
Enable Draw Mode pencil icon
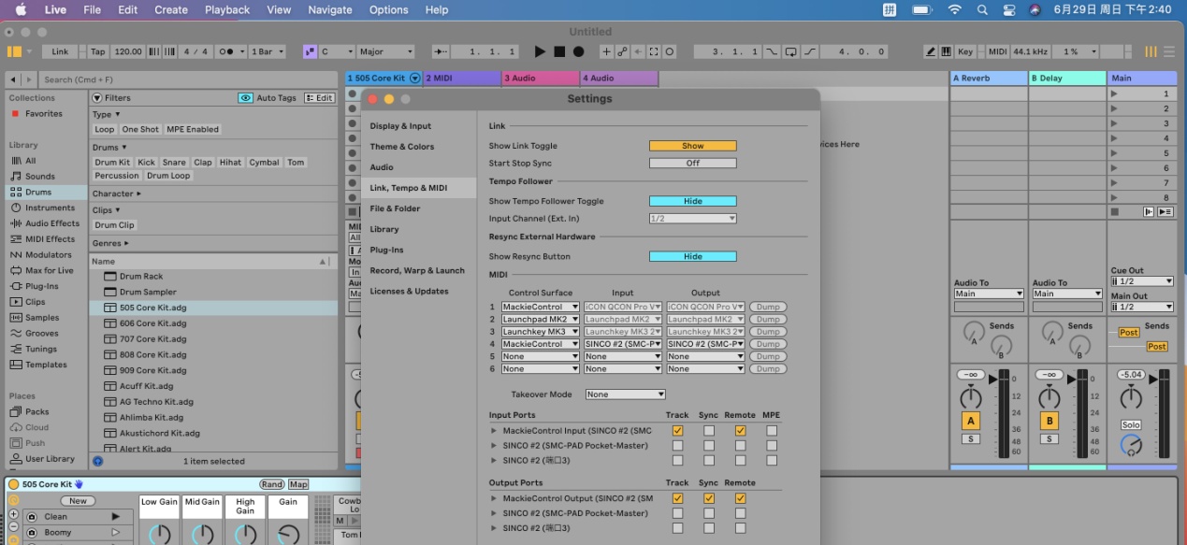pyautogui.click(x=932, y=52)
